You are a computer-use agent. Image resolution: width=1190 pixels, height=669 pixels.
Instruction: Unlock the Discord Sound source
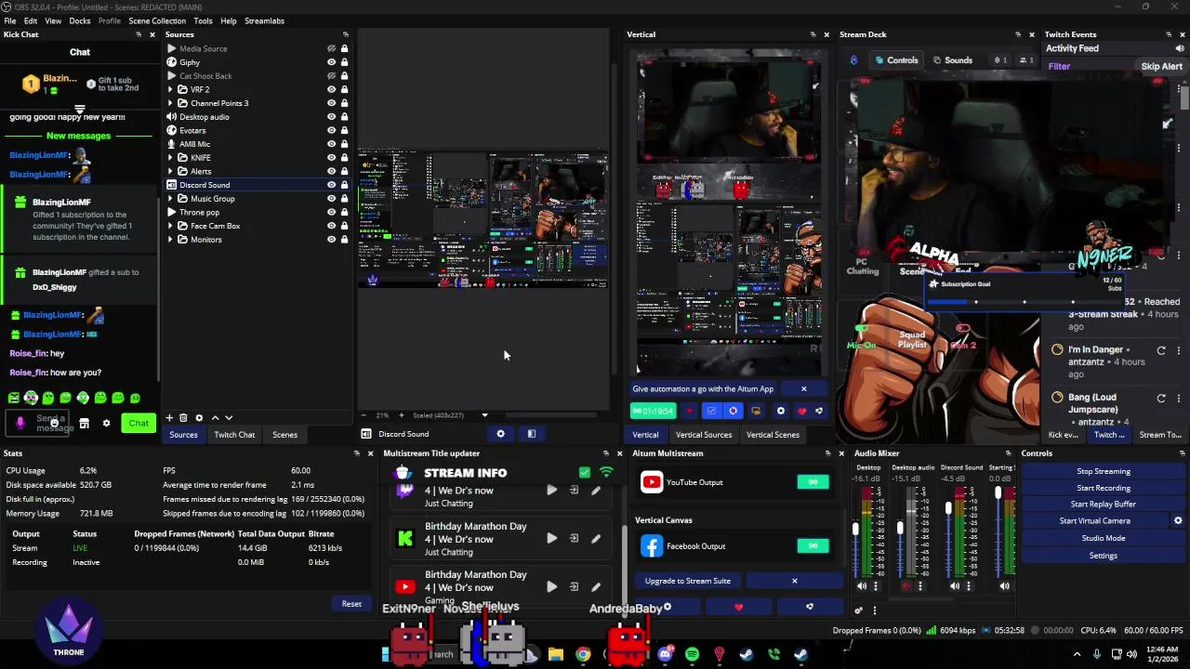(344, 185)
